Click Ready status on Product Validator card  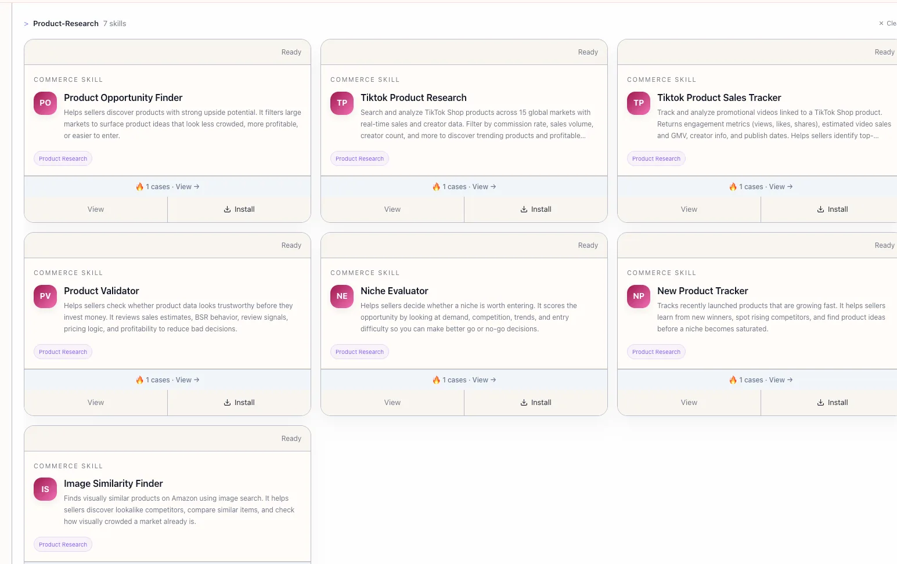(x=291, y=245)
